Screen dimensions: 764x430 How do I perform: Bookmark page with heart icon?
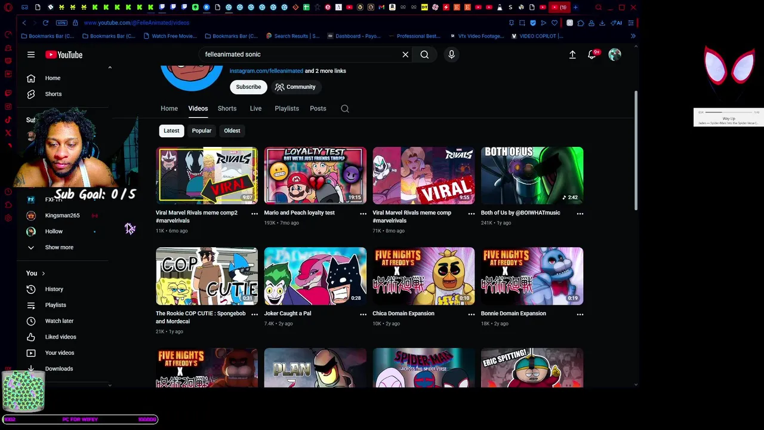pyautogui.click(x=554, y=23)
